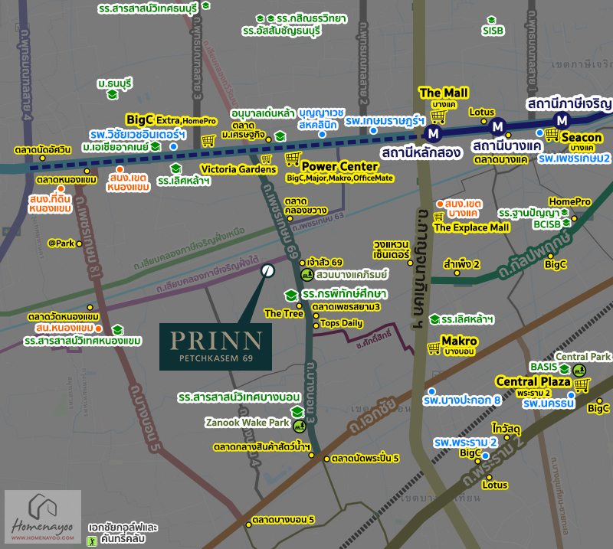Tap the M metro icon below สถานีภาษีเจริญ
This screenshot has width=613, height=549.
(562, 120)
